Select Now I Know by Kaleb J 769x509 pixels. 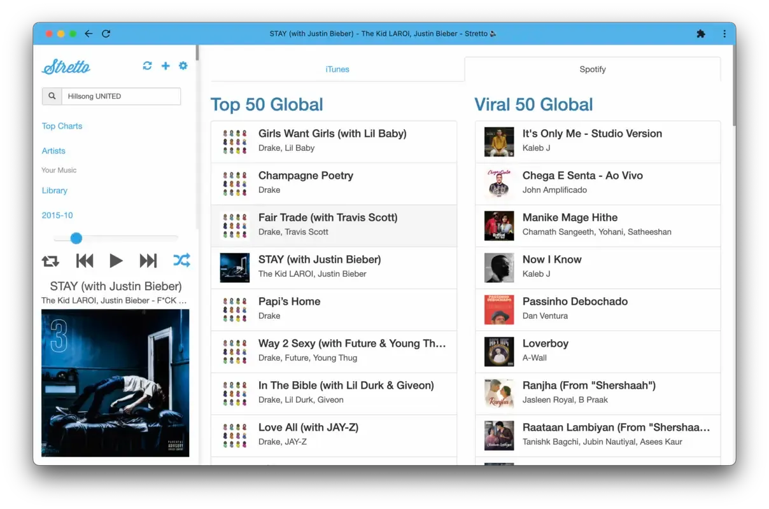coord(598,268)
